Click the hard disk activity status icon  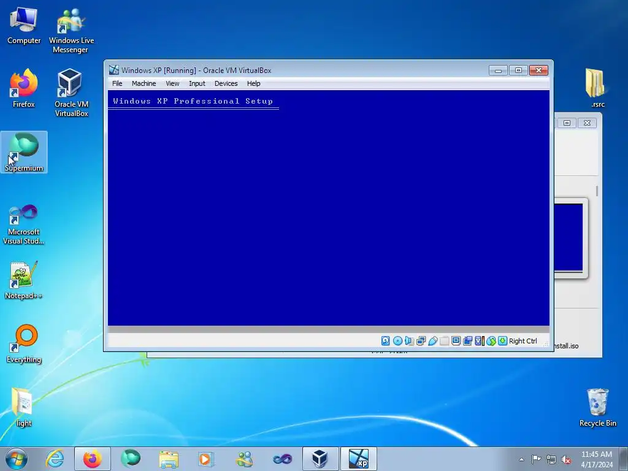pyautogui.click(x=385, y=341)
